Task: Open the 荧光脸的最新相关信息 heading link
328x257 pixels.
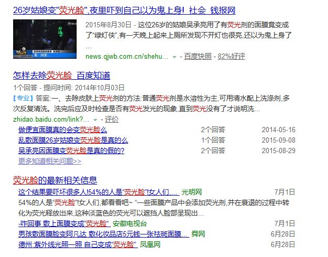Action: 55,180
